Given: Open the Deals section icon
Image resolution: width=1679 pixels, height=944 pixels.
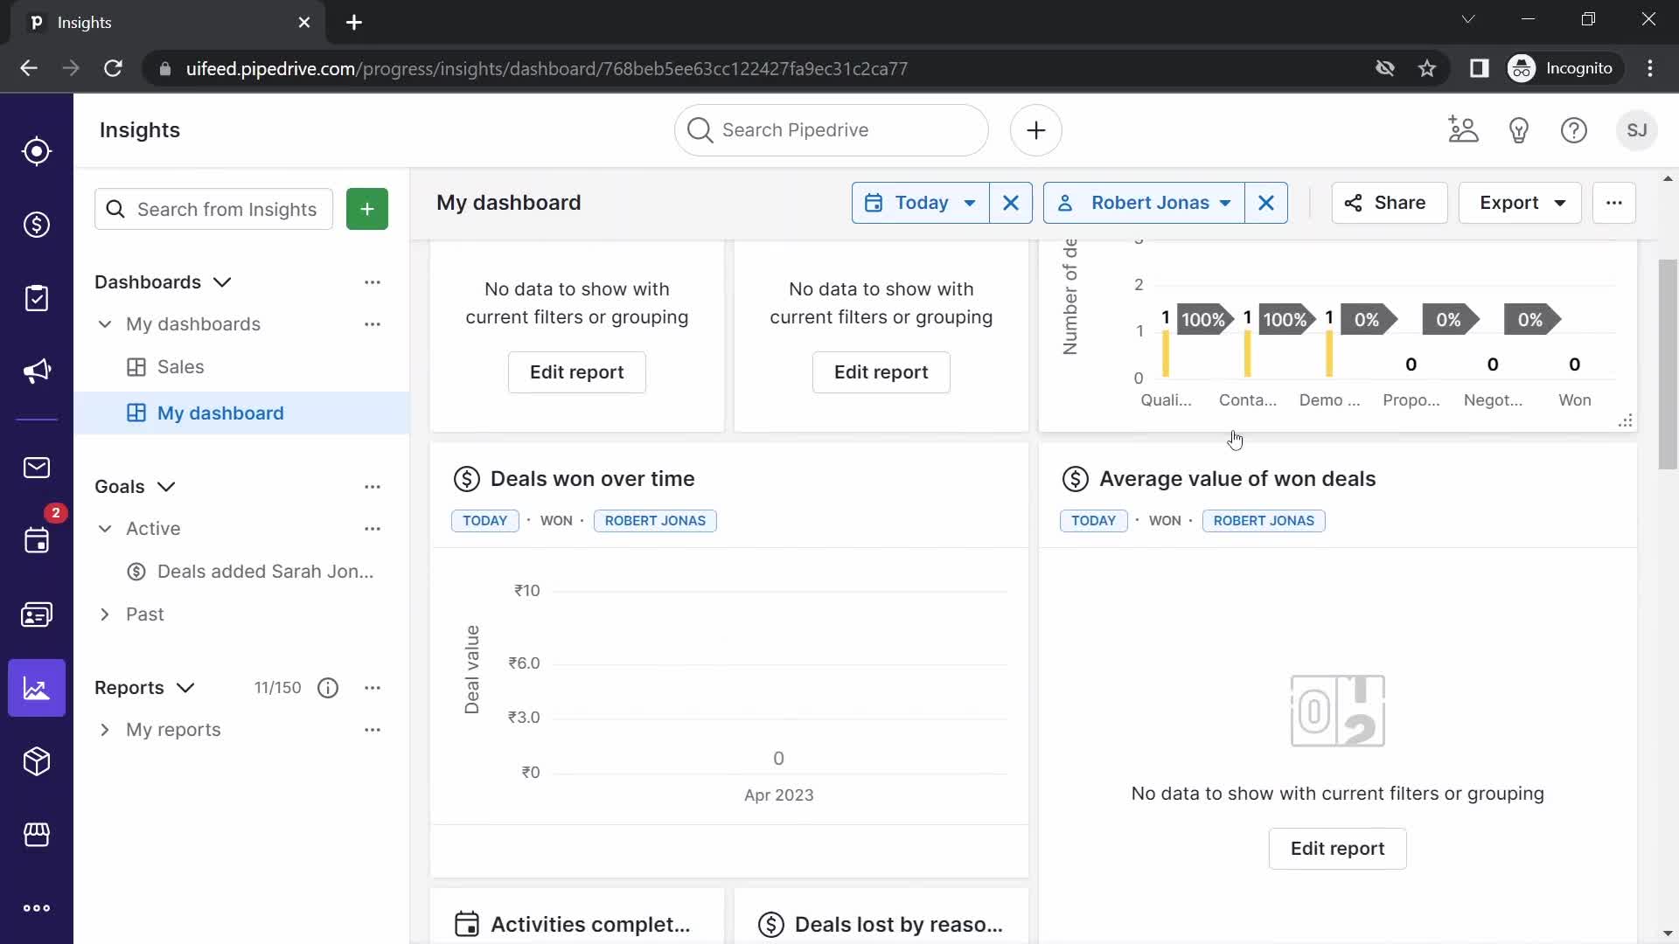Looking at the screenshot, I should [x=37, y=225].
